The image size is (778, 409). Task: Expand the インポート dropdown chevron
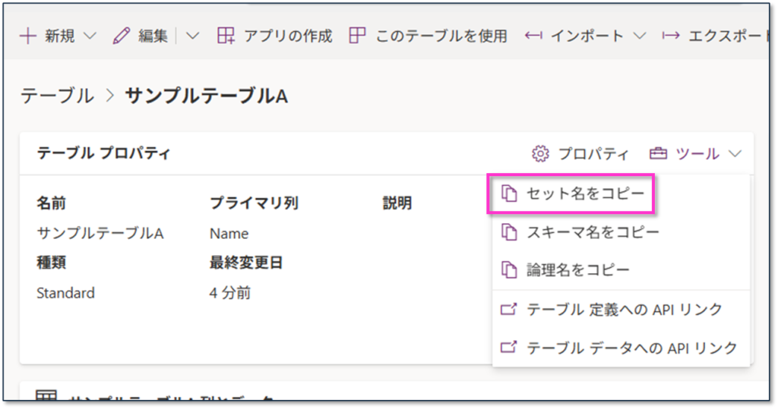tap(639, 36)
